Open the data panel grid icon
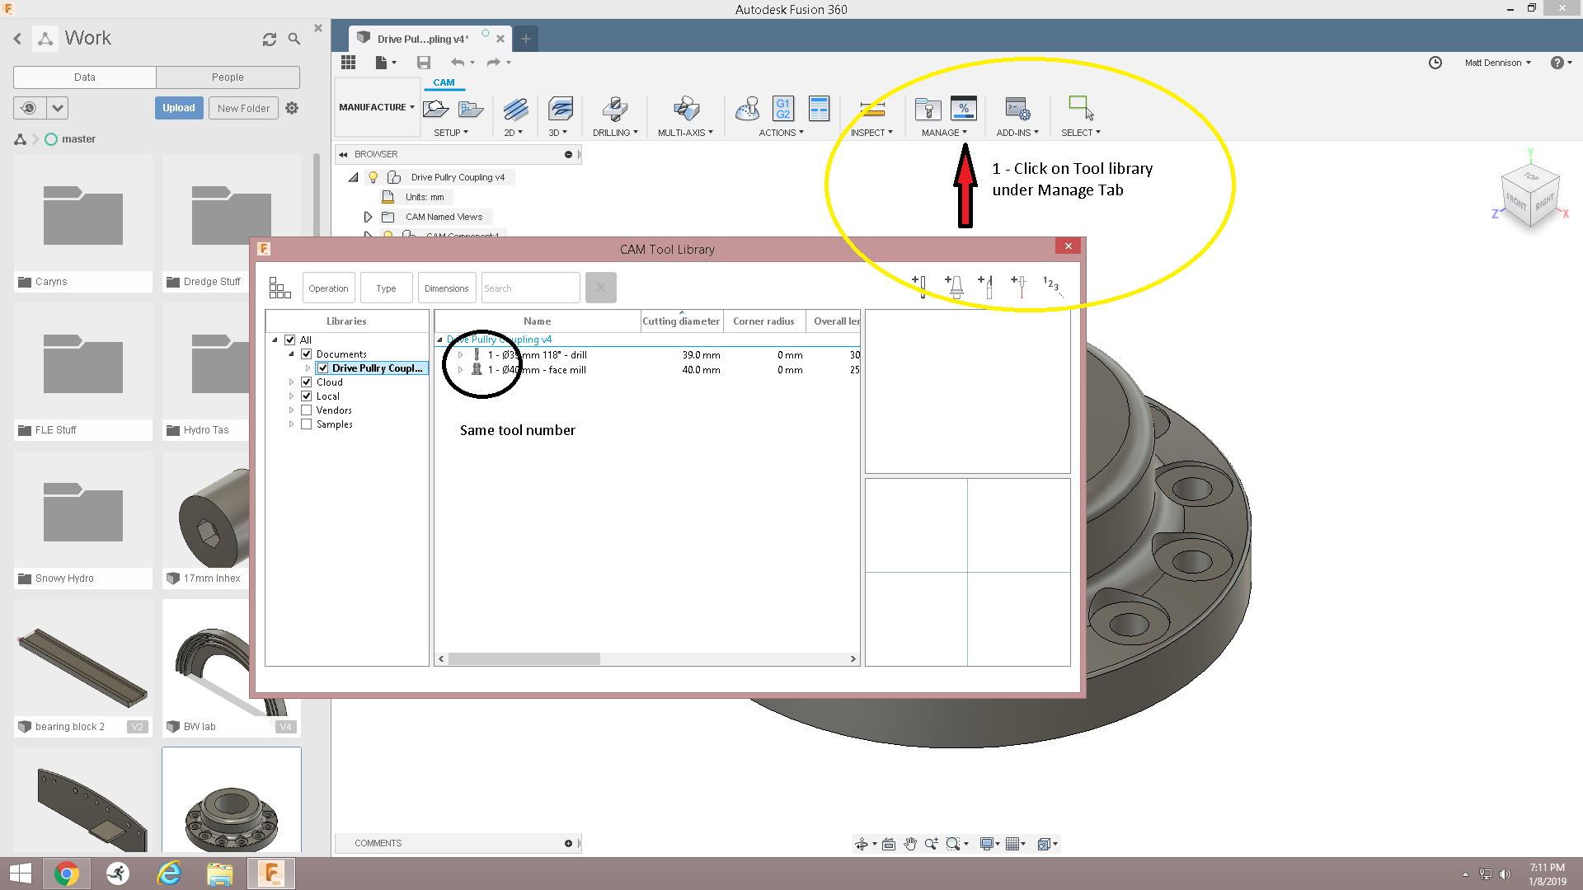Image resolution: width=1583 pixels, height=890 pixels. coord(348,63)
